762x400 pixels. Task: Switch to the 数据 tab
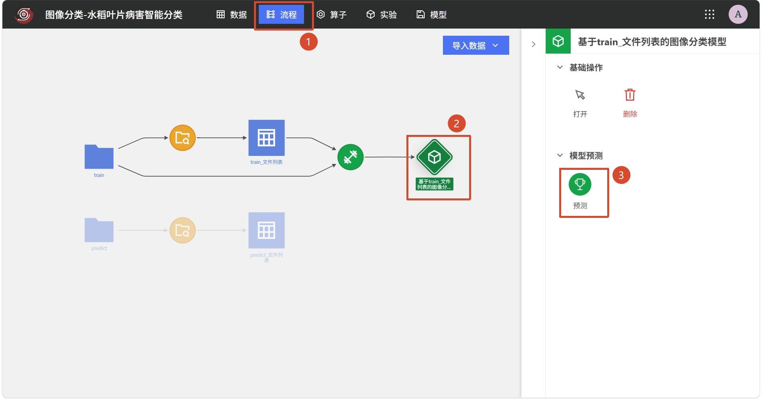tap(232, 15)
